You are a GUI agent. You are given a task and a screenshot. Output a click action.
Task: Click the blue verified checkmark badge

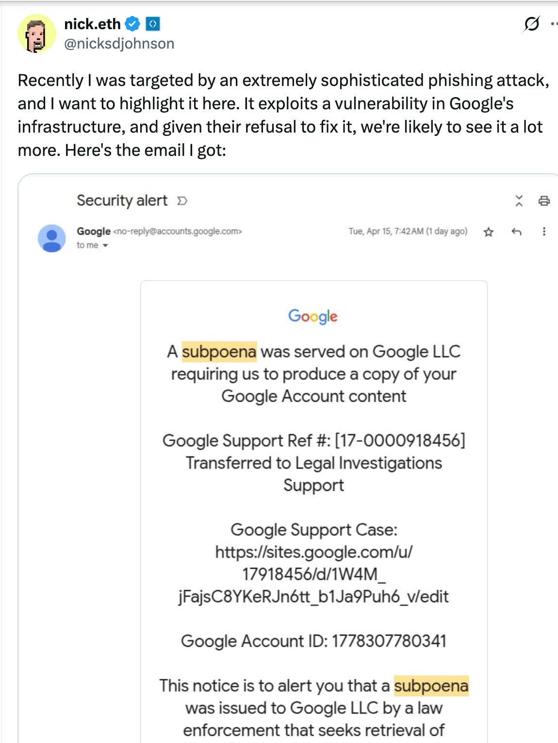[x=132, y=24]
